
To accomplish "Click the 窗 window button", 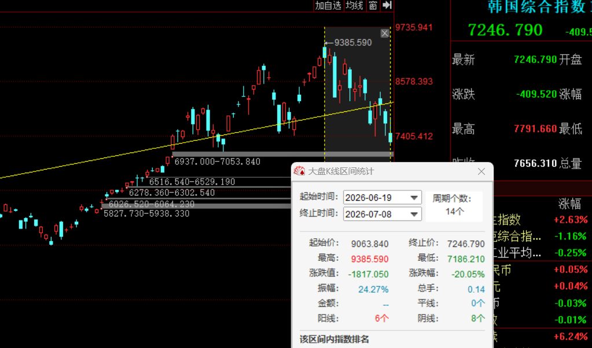I will (373, 6).
